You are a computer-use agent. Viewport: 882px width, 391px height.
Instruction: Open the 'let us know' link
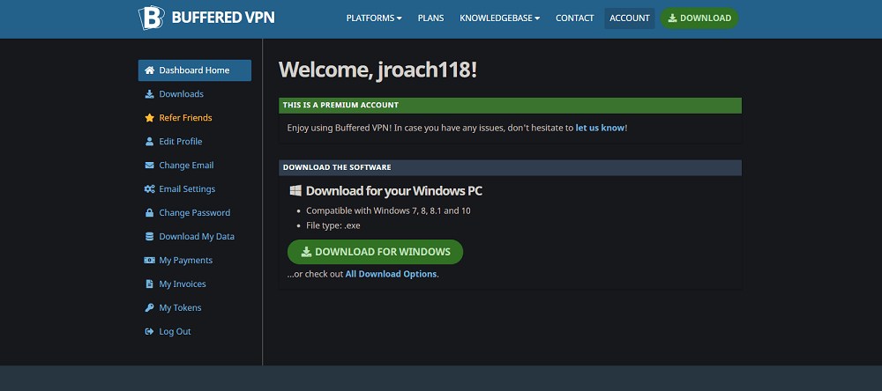coord(600,128)
